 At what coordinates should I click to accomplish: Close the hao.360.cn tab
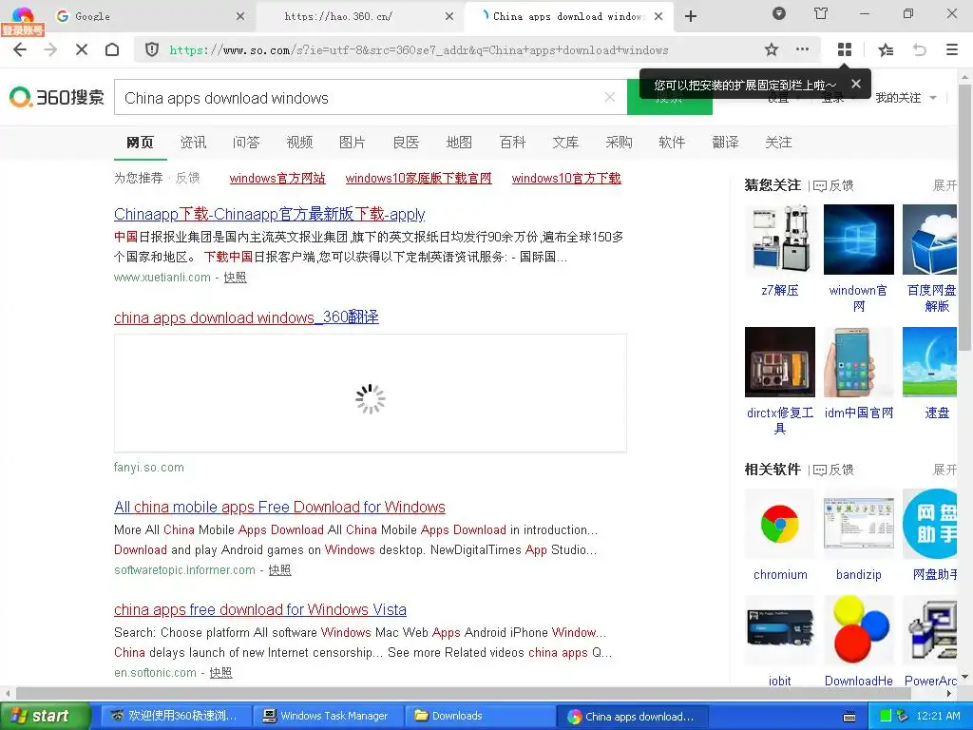click(x=449, y=17)
